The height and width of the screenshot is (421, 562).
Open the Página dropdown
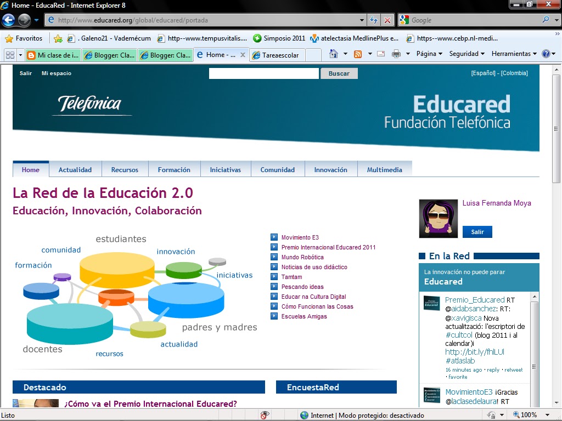pos(428,53)
